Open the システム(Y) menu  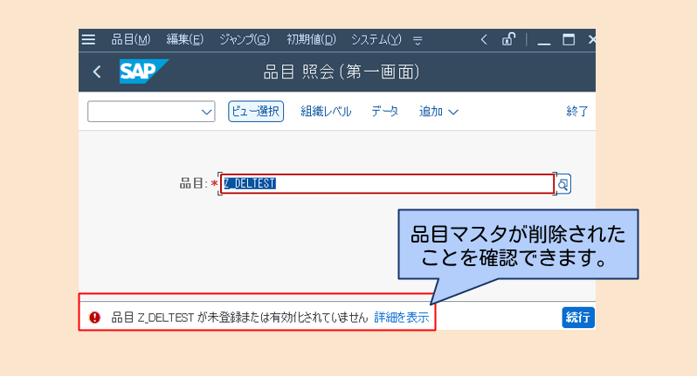coord(376,39)
